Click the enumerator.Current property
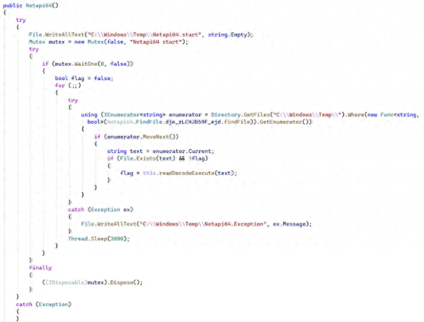 point(182,152)
